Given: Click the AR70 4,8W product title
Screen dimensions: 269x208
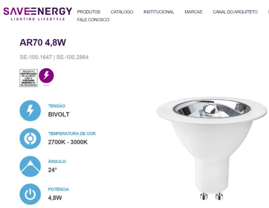Looking at the screenshot, I should pyautogui.click(x=43, y=42).
